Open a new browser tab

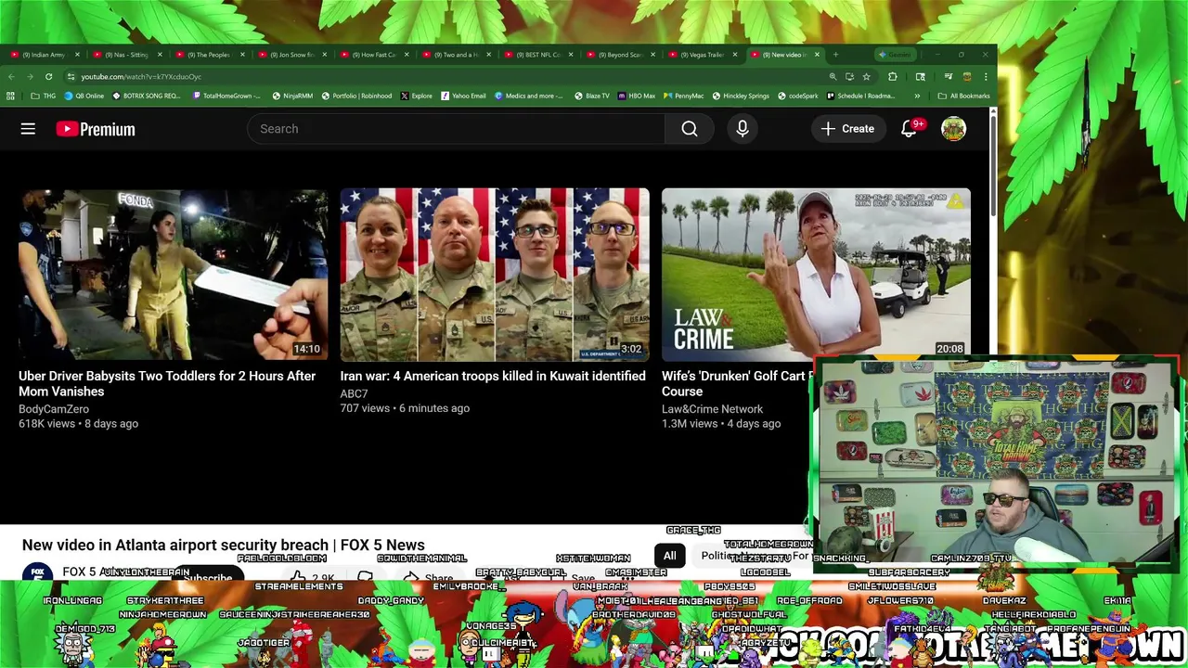coord(835,55)
